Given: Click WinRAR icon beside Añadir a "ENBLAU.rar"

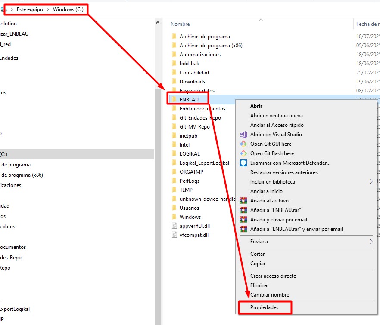Looking at the screenshot, I should click(x=243, y=210).
